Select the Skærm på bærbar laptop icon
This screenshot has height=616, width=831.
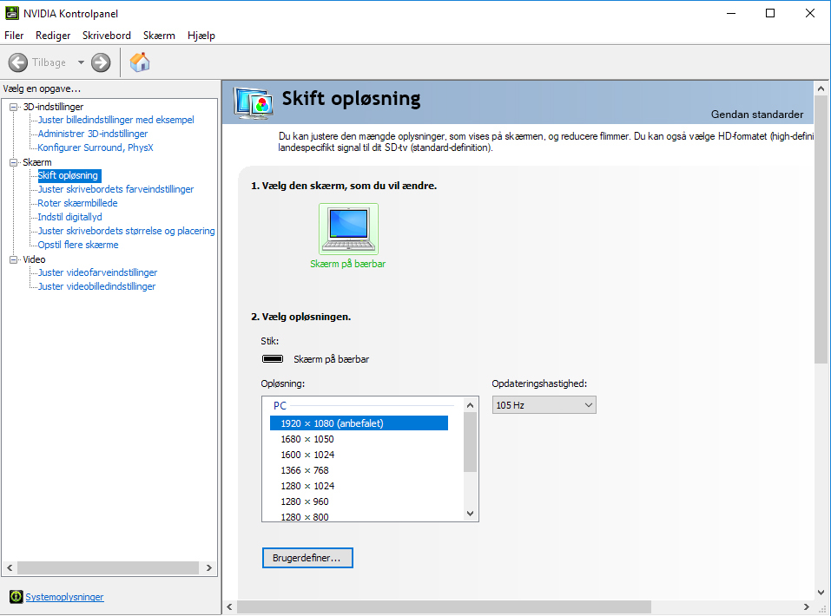(348, 229)
